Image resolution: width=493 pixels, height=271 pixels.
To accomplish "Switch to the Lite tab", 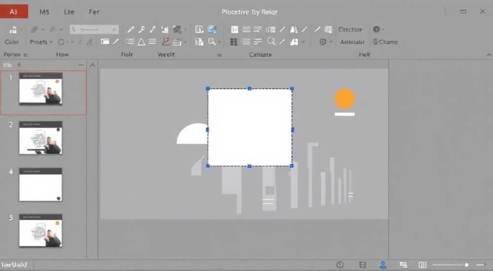I will point(69,12).
